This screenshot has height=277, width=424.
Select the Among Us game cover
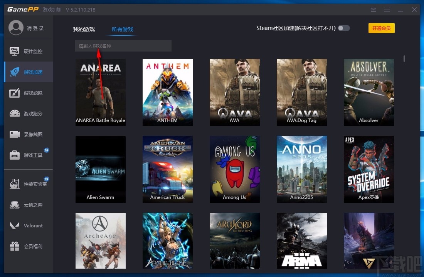[x=235, y=169]
